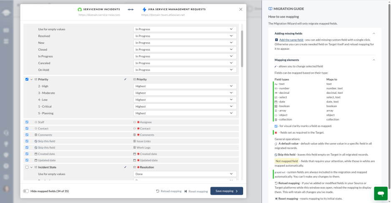Uncheck the Priority field checkbox

coord(27,79)
